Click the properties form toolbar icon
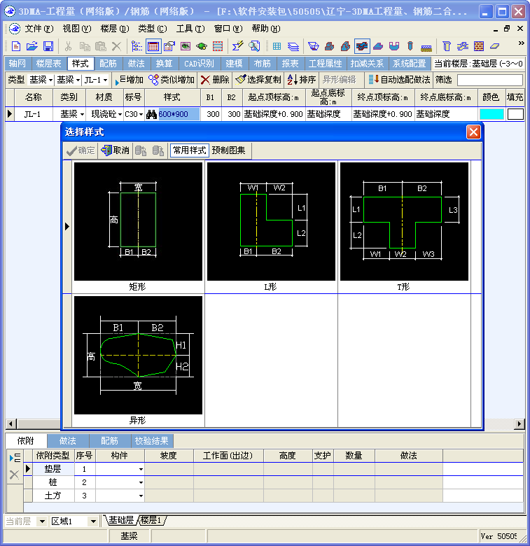 point(169,46)
